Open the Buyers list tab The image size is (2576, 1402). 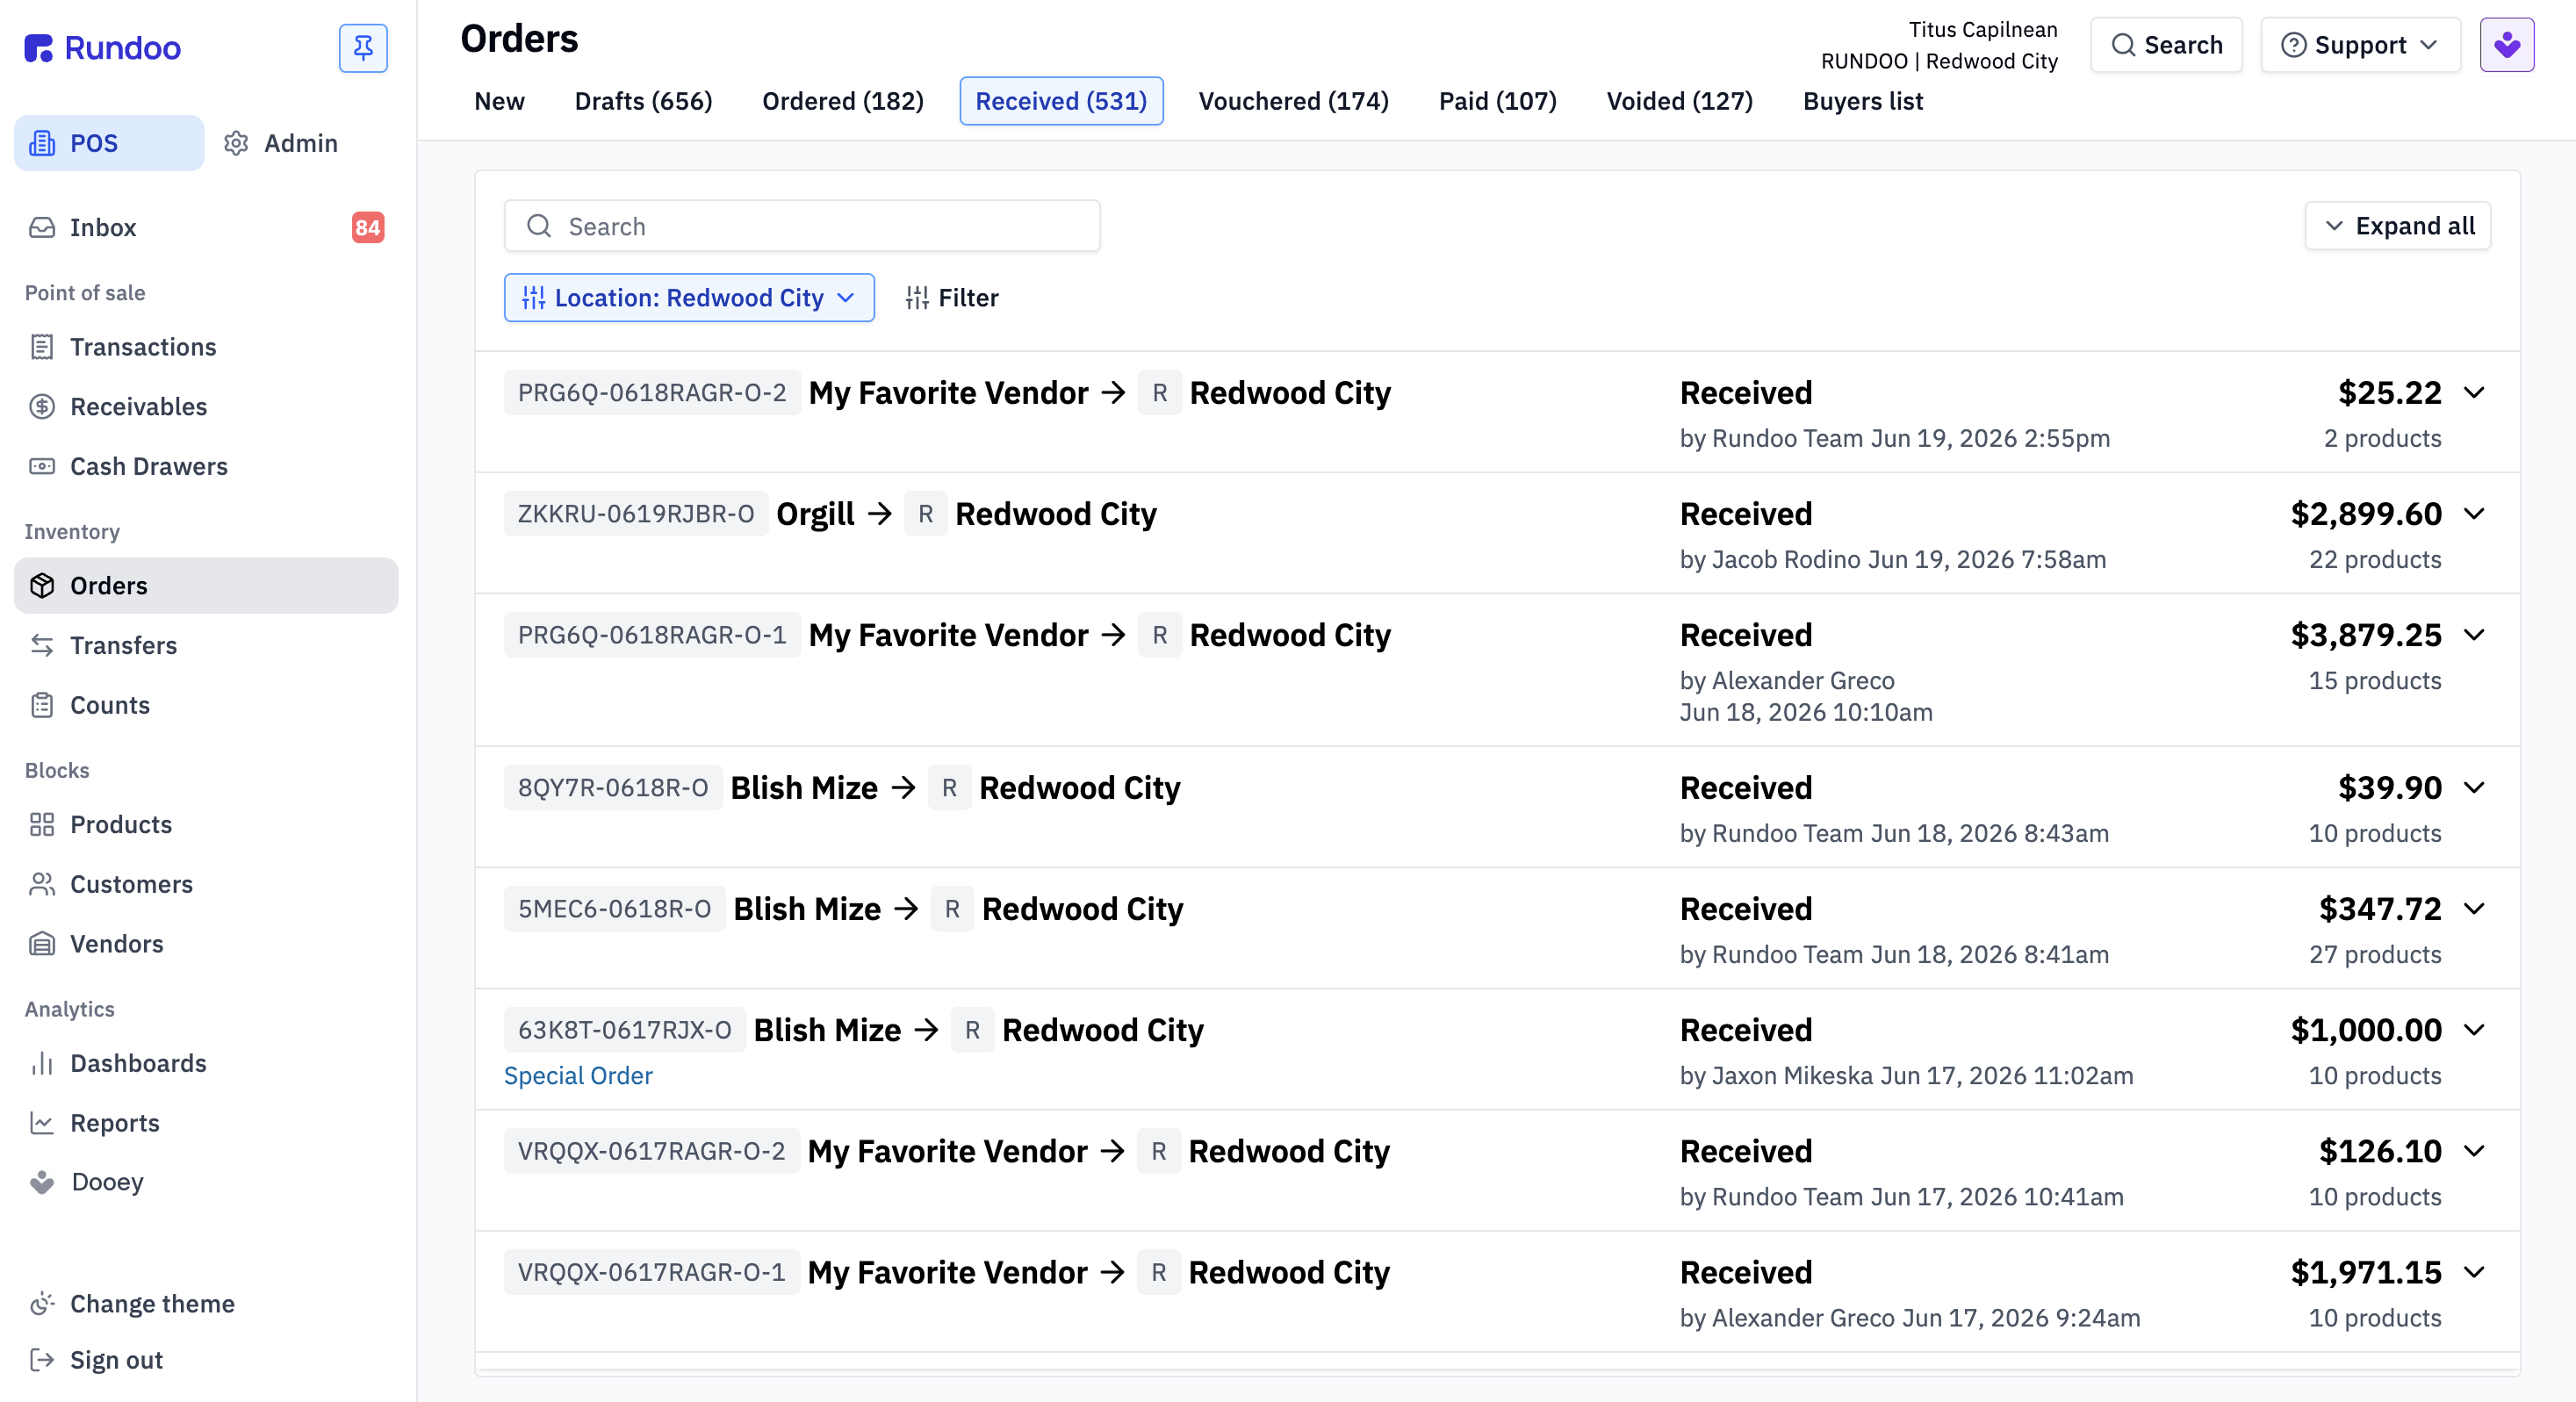coord(1862,101)
